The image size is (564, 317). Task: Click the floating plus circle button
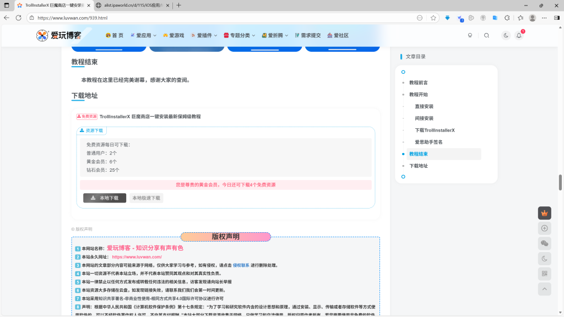(x=545, y=228)
